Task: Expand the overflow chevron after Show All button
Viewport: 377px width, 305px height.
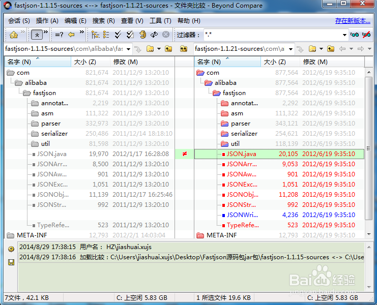Action: tap(46, 32)
